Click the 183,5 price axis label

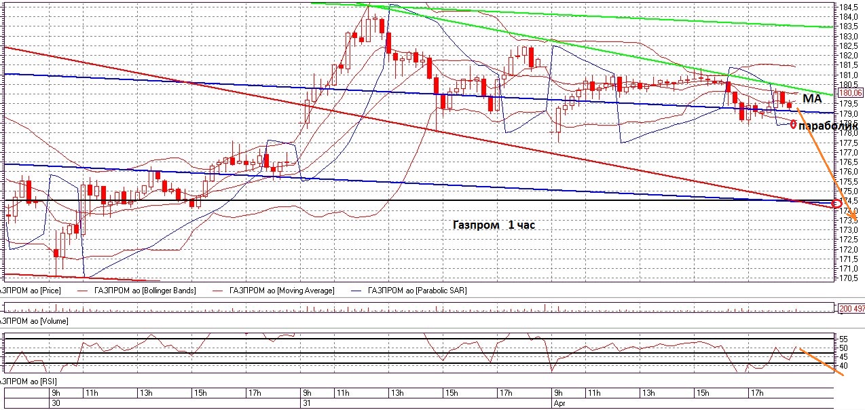(x=848, y=26)
